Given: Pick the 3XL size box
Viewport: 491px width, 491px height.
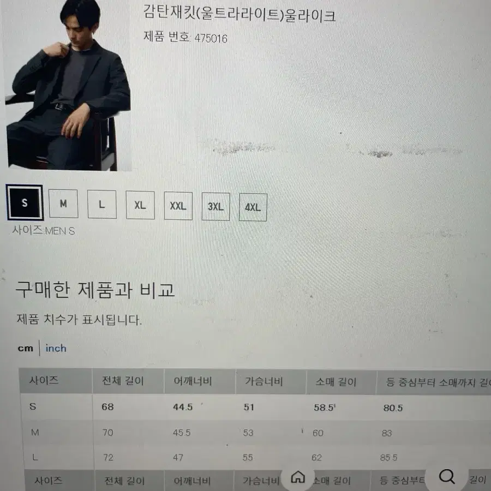Looking at the screenshot, I should tap(215, 207).
